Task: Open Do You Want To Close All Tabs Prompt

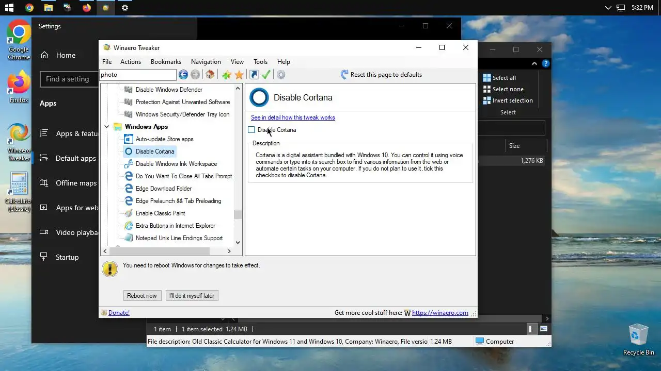Action: pyautogui.click(x=183, y=176)
